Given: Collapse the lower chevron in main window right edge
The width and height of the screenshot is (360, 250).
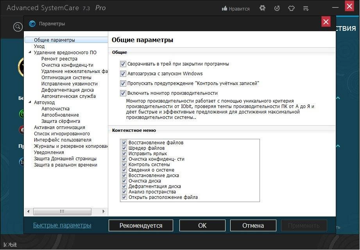Looking at the screenshot, I should coord(338,146).
